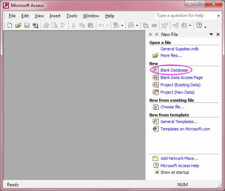Click the OfficeLinks toolbar icon
This screenshot has height=191, width=225.
click(116, 25)
